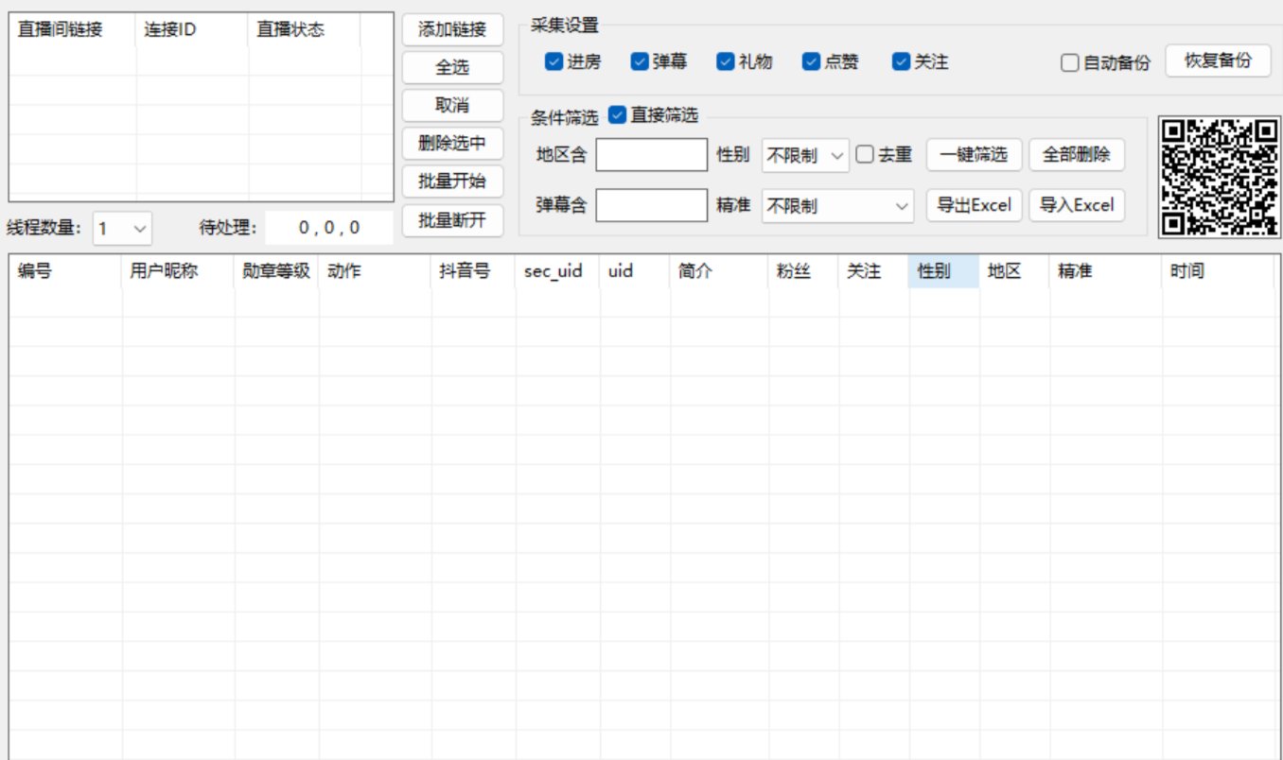Image resolution: width=1283 pixels, height=760 pixels.
Task: Uncheck the 礼物 collection option
Action: (x=725, y=60)
